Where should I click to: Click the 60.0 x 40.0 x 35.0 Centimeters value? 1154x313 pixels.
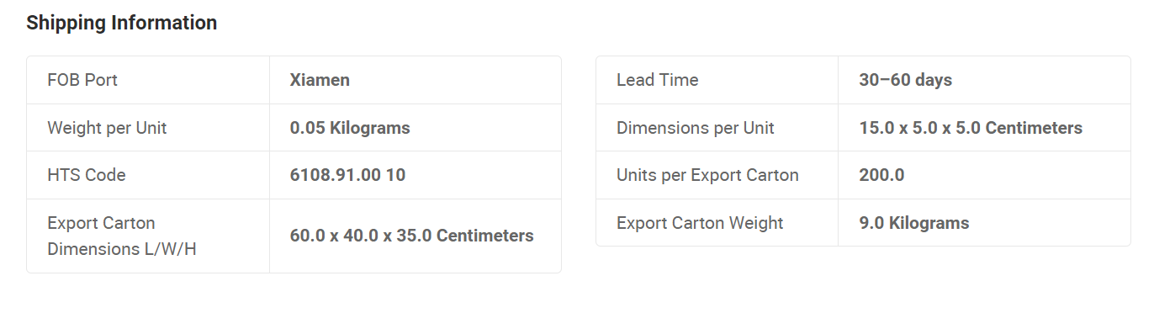click(412, 236)
